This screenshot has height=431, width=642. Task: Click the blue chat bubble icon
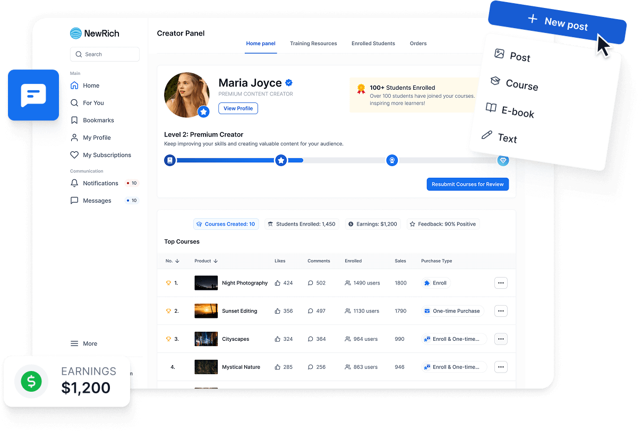coord(33,96)
